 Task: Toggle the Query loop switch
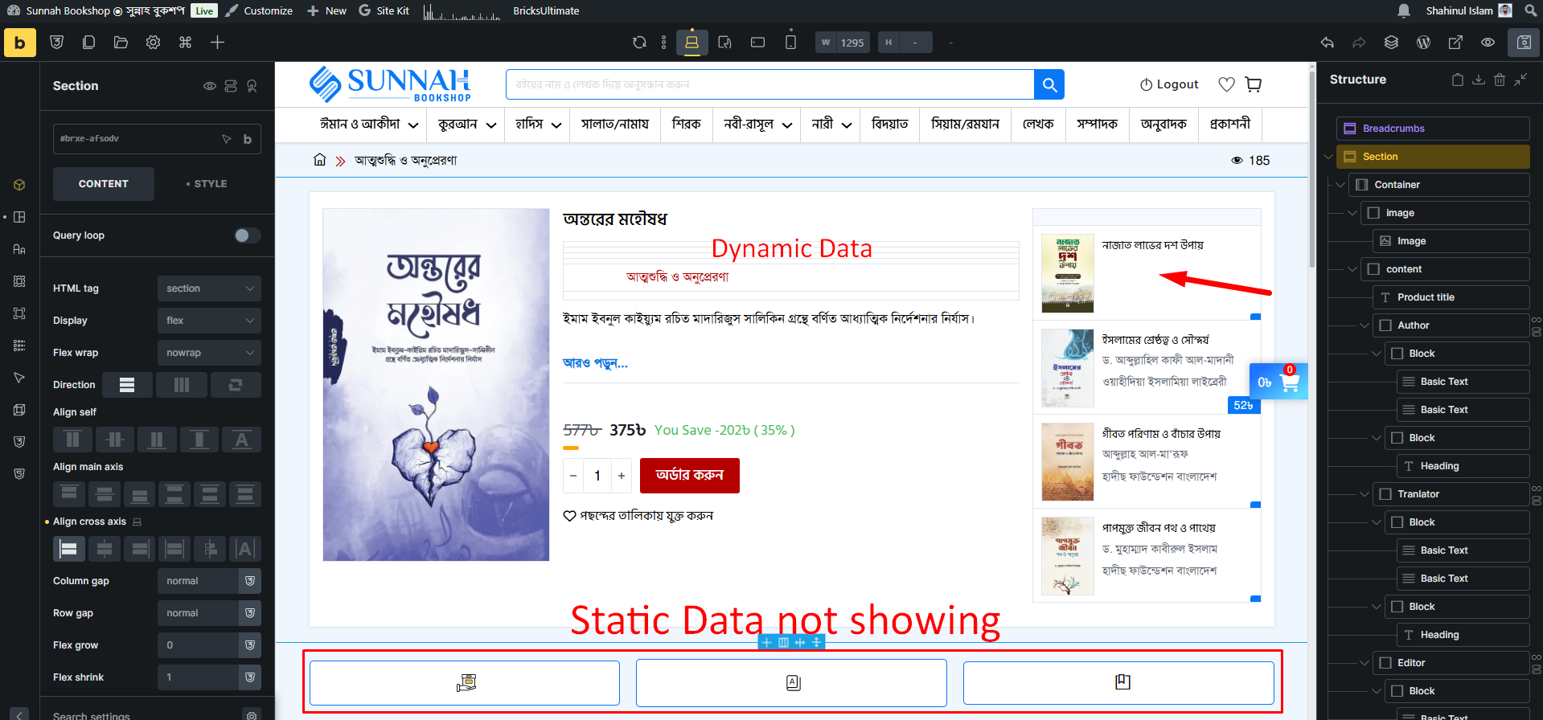click(x=247, y=235)
